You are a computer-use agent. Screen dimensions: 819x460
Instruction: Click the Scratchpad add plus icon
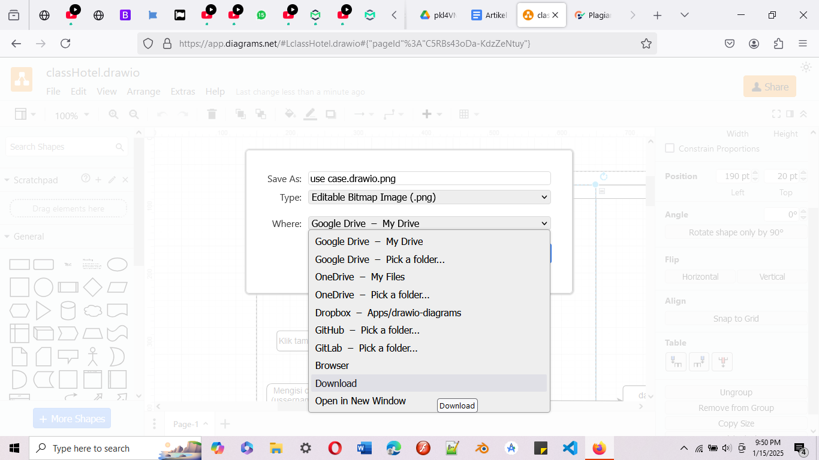(x=99, y=179)
